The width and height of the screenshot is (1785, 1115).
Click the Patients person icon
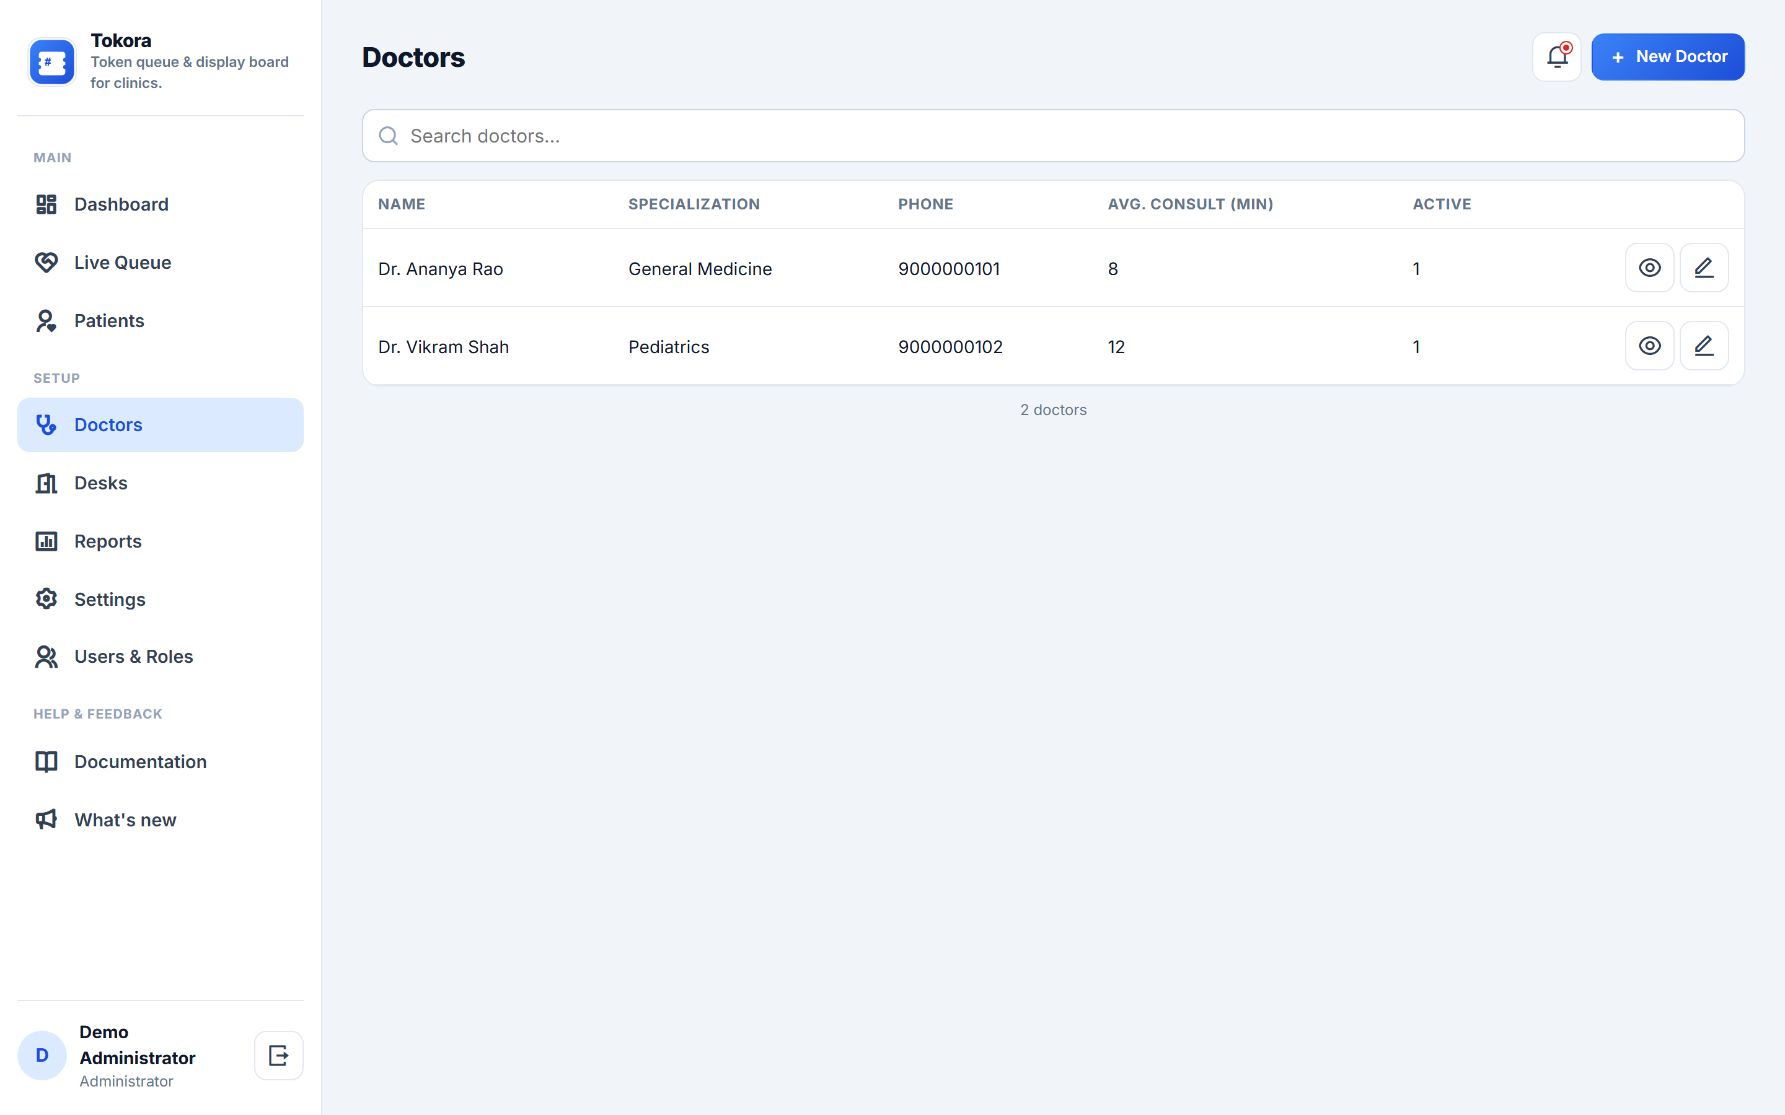[x=46, y=321]
